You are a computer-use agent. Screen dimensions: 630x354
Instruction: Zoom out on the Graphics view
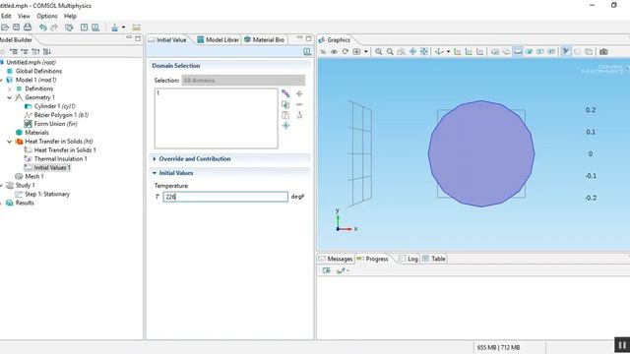(x=390, y=51)
